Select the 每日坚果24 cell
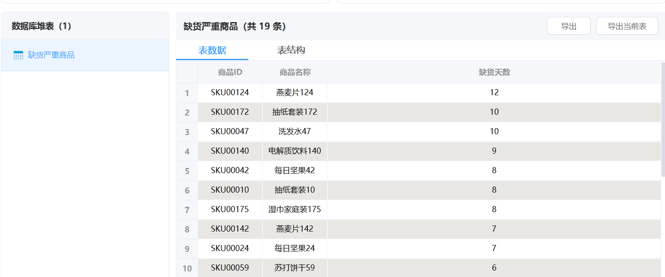The height and width of the screenshot is (277, 665). (x=295, y=248)
